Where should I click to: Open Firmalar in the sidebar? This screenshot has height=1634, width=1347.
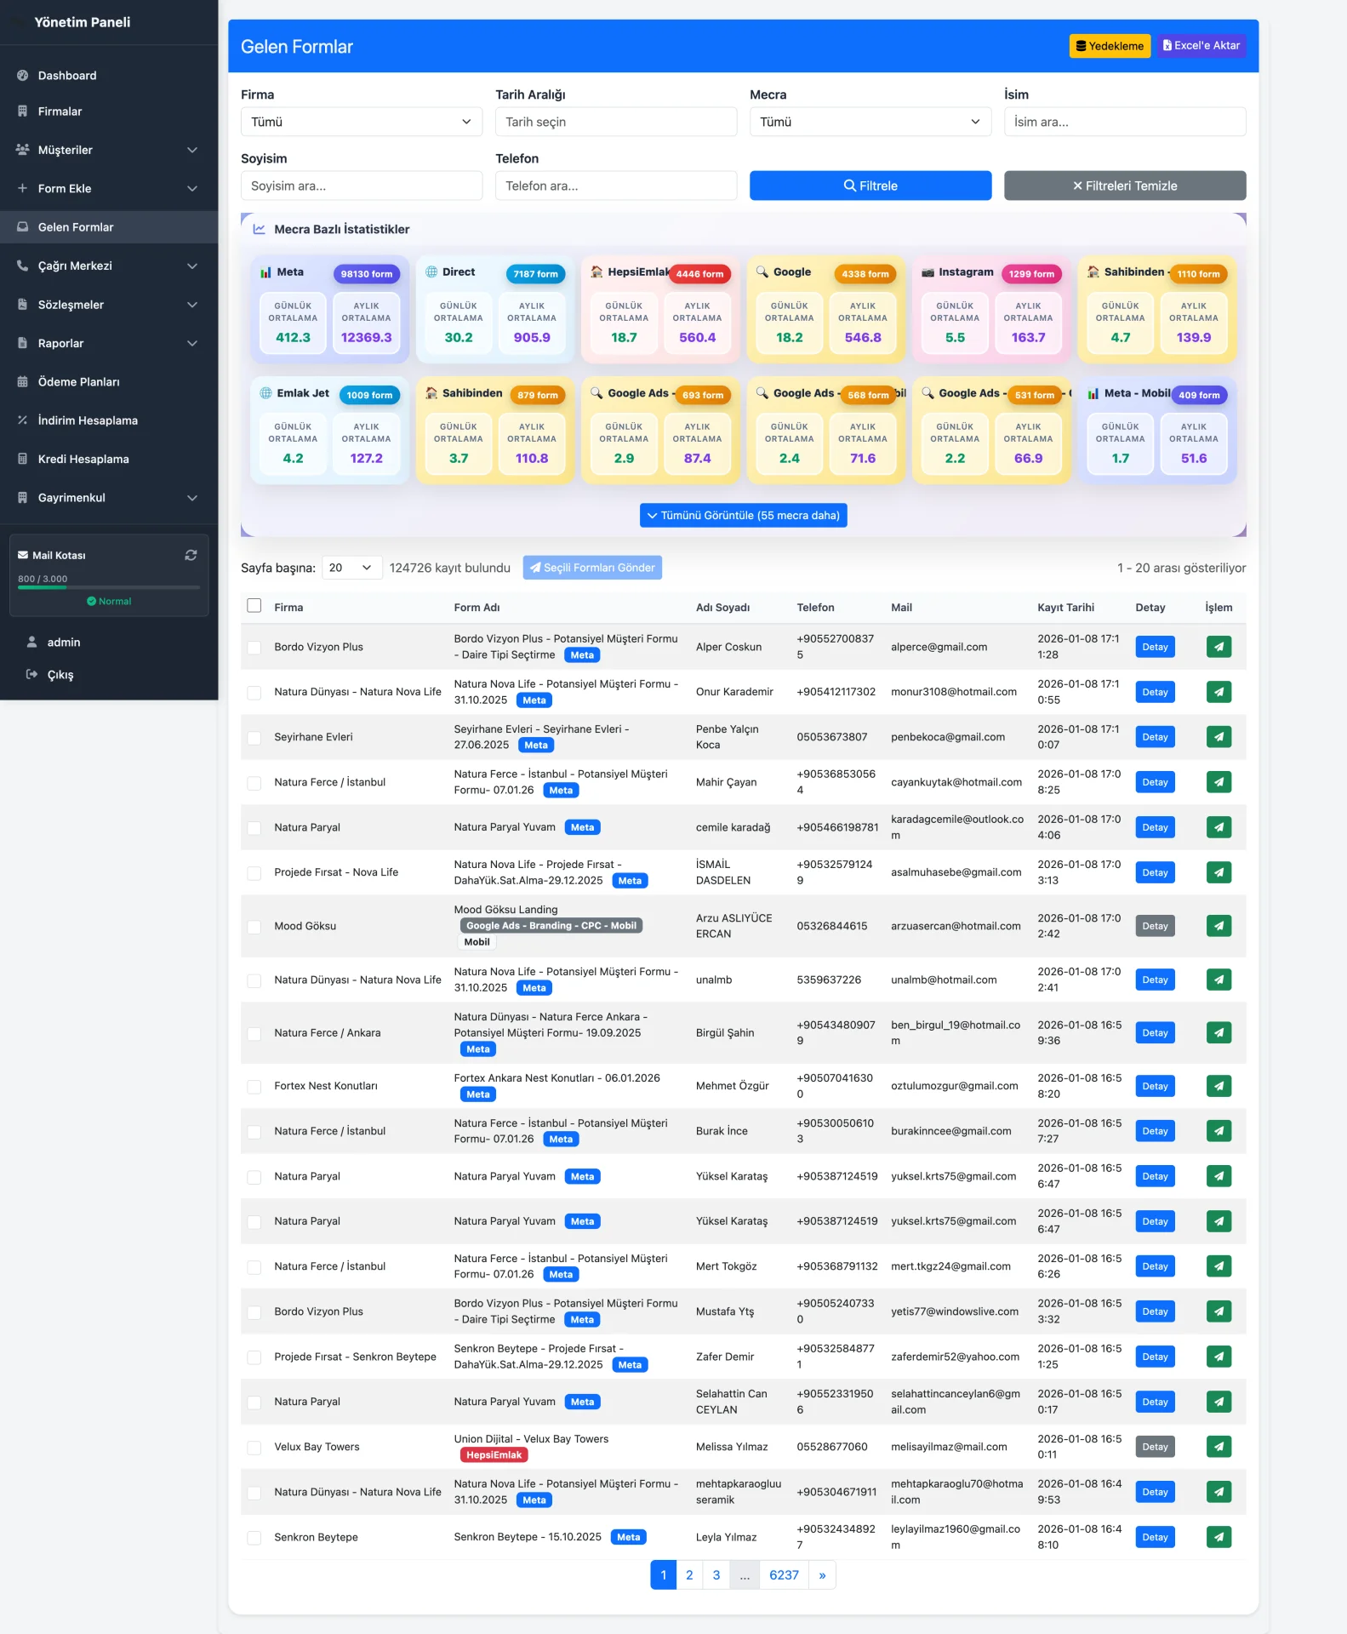coord(60,111)
